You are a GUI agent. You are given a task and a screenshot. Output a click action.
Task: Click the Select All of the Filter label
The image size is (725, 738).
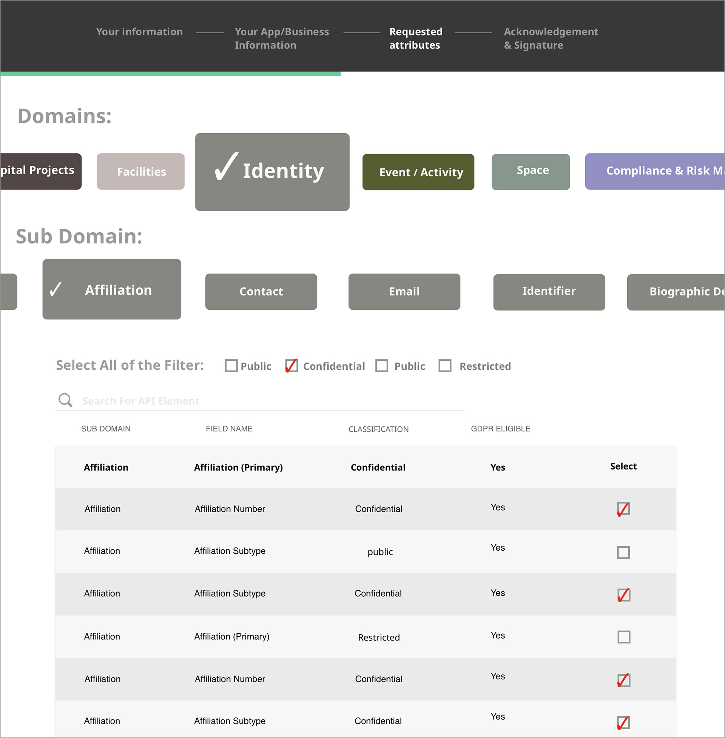coord(130,365)
